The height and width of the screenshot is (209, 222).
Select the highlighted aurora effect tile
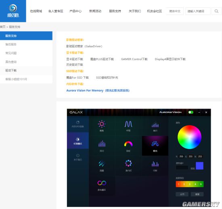155,146
